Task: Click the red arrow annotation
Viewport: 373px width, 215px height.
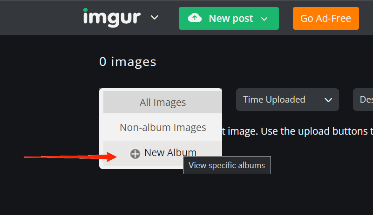Action: click(70, 157)
